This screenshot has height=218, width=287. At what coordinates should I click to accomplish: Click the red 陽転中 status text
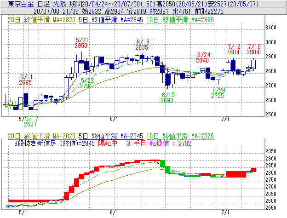[x=108, y=143]
